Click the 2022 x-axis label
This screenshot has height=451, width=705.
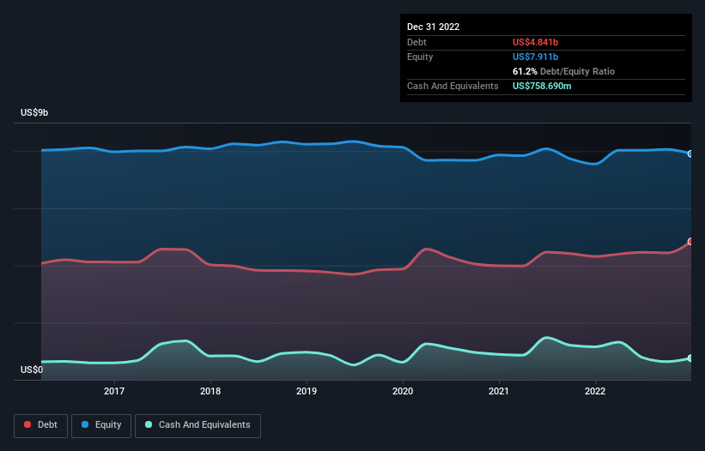click(595, 391)
